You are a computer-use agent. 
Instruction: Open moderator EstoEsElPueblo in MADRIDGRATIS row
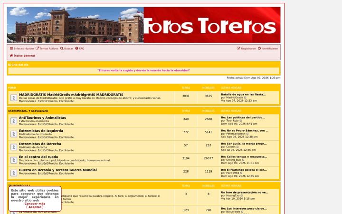click(47, 101)
